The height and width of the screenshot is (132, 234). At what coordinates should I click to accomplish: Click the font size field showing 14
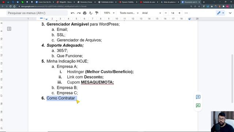click(173, 13)
